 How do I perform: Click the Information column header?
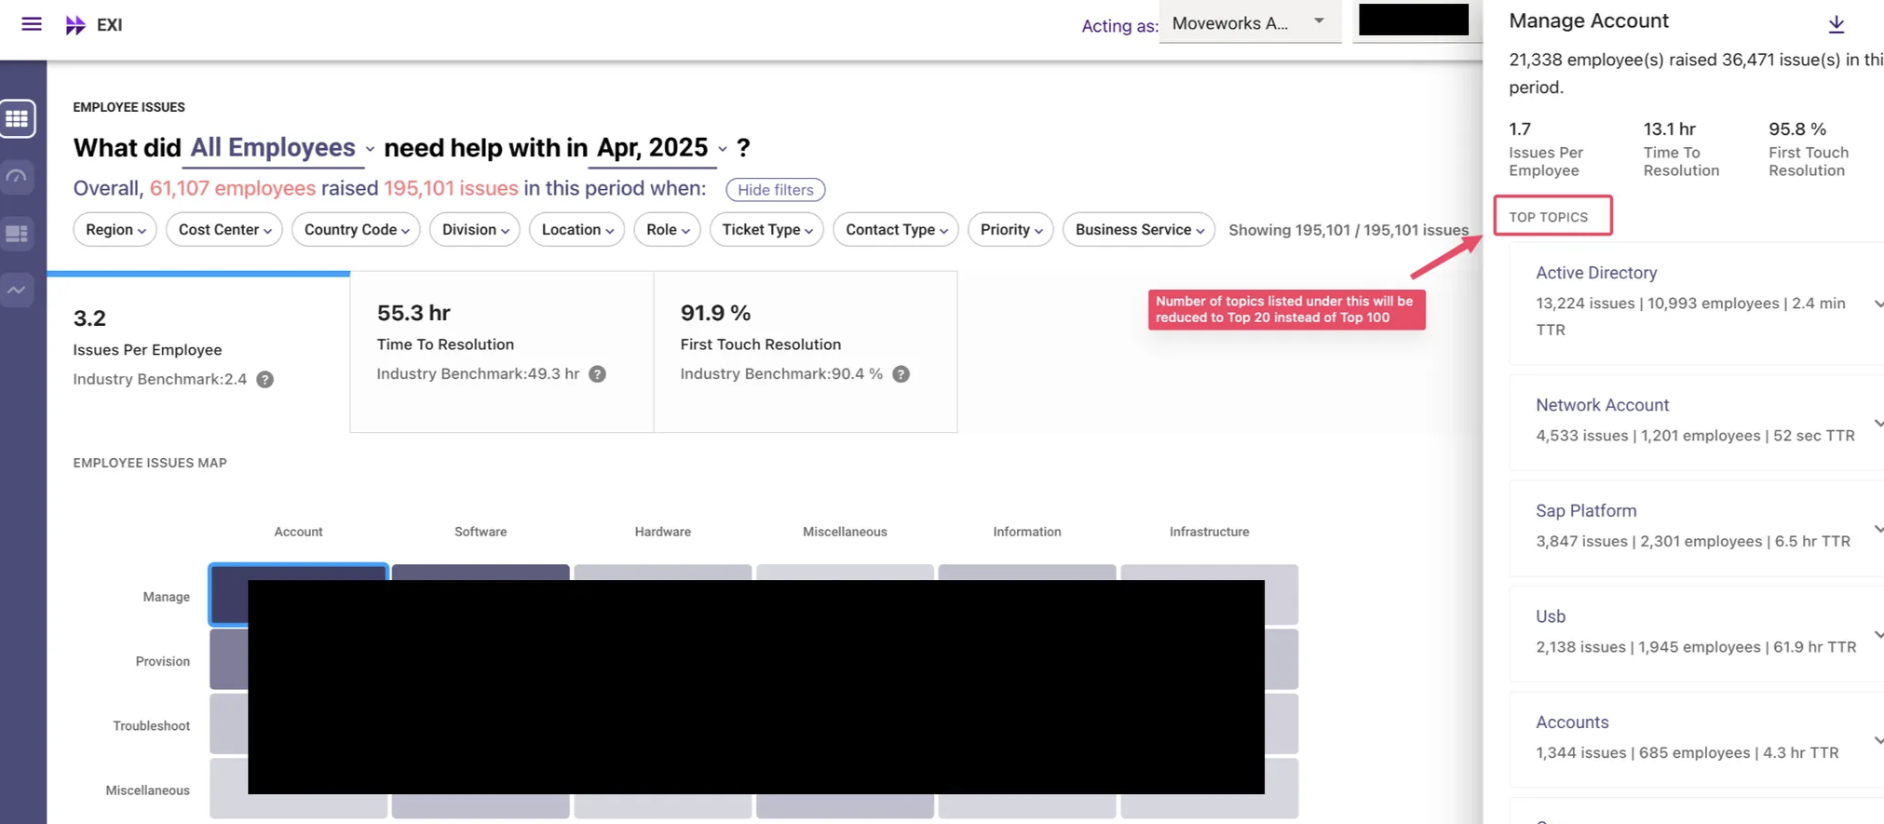1027,532
